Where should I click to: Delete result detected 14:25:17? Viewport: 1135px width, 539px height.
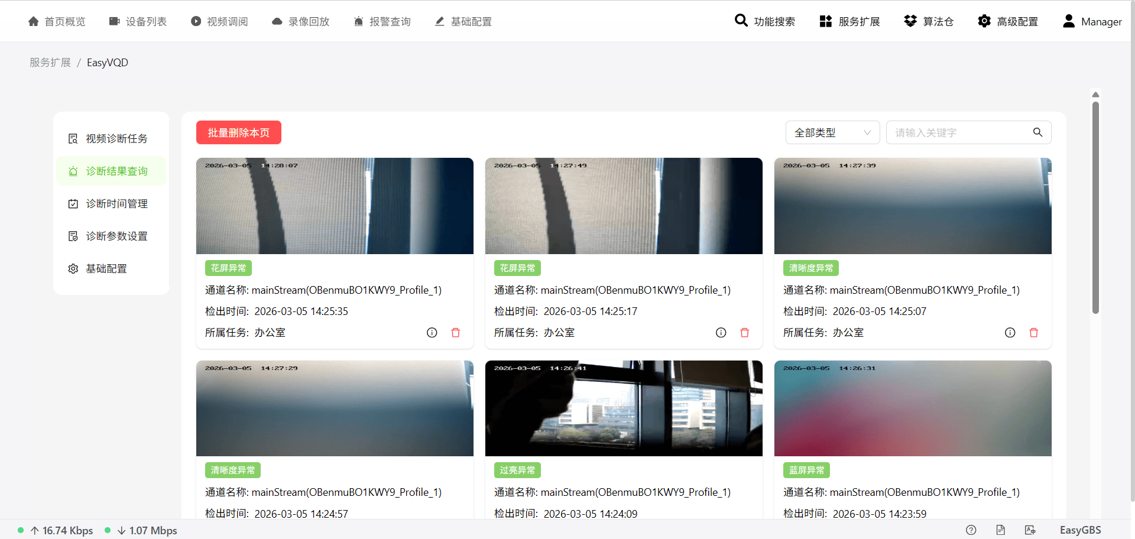coord(745,333)
